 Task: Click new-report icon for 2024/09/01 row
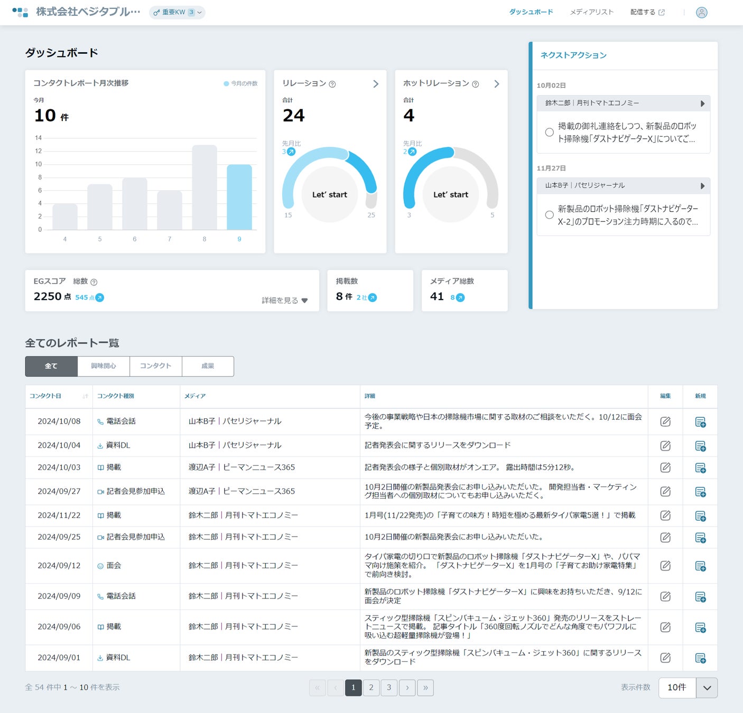701,658
